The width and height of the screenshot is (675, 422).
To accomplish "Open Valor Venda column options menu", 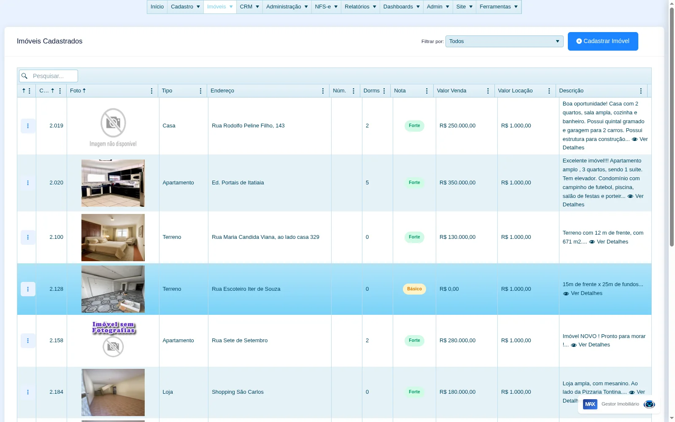I will coord(488,91).
